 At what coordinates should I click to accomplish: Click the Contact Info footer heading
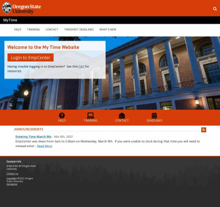point(14,161)
